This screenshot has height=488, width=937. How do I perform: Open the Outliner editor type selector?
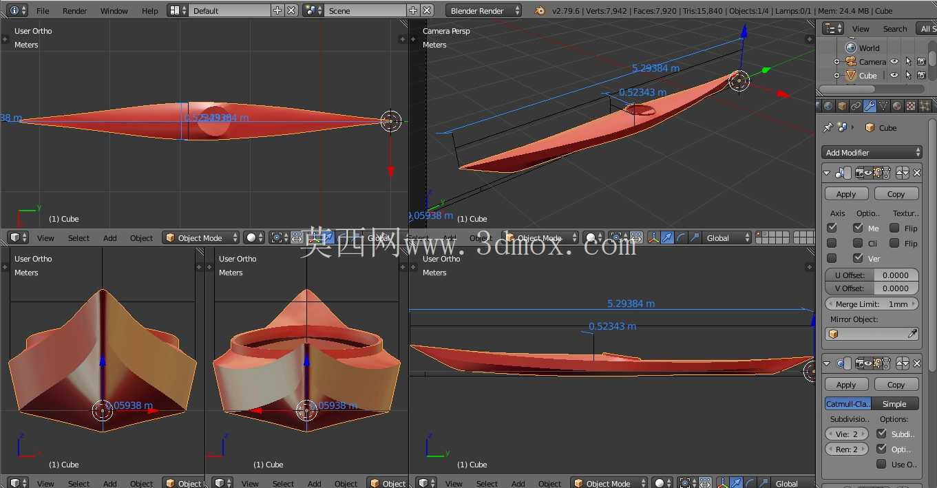pyautogui.click(x=833, y=28)
